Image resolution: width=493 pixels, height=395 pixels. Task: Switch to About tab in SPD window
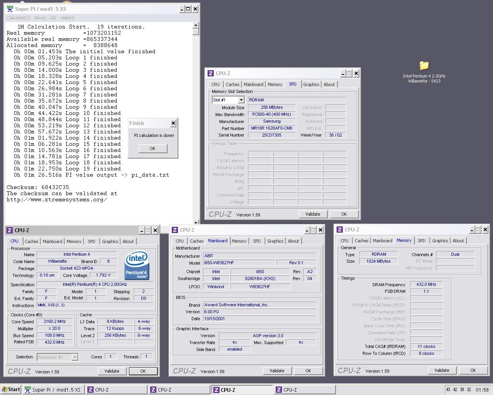coord(329,84)
